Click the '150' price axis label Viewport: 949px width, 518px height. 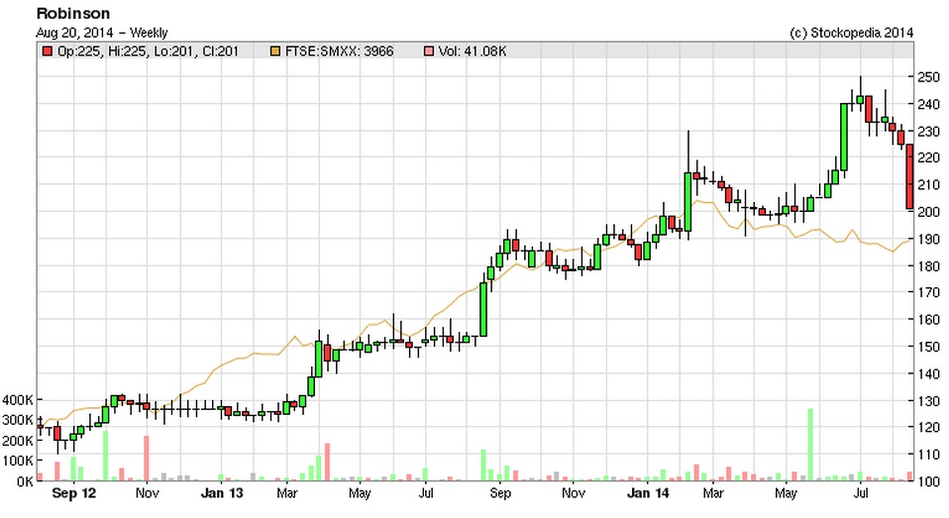928,347
